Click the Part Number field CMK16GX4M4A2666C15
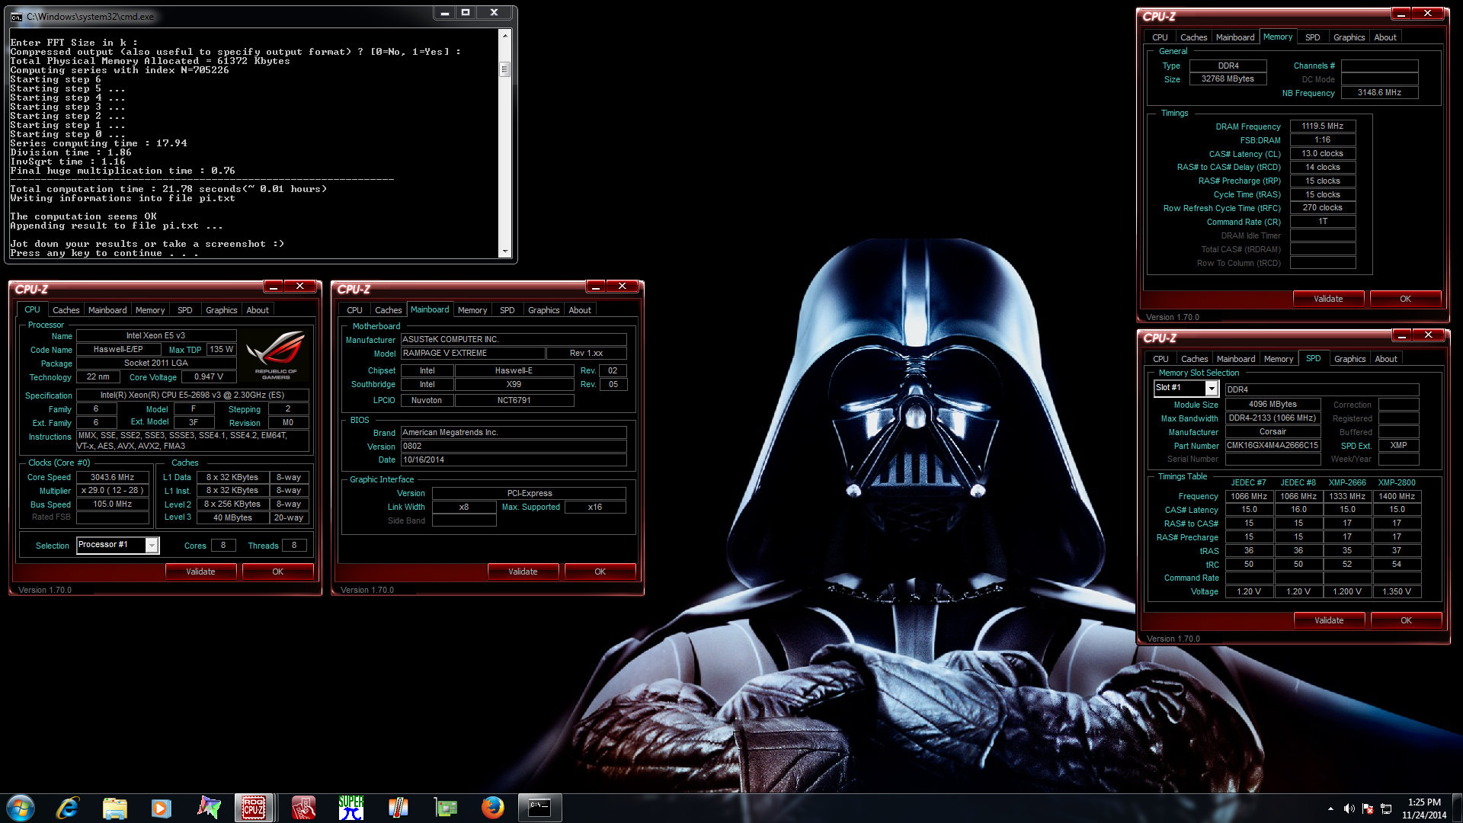1463x823 pixels. [x=1273, y=446]
